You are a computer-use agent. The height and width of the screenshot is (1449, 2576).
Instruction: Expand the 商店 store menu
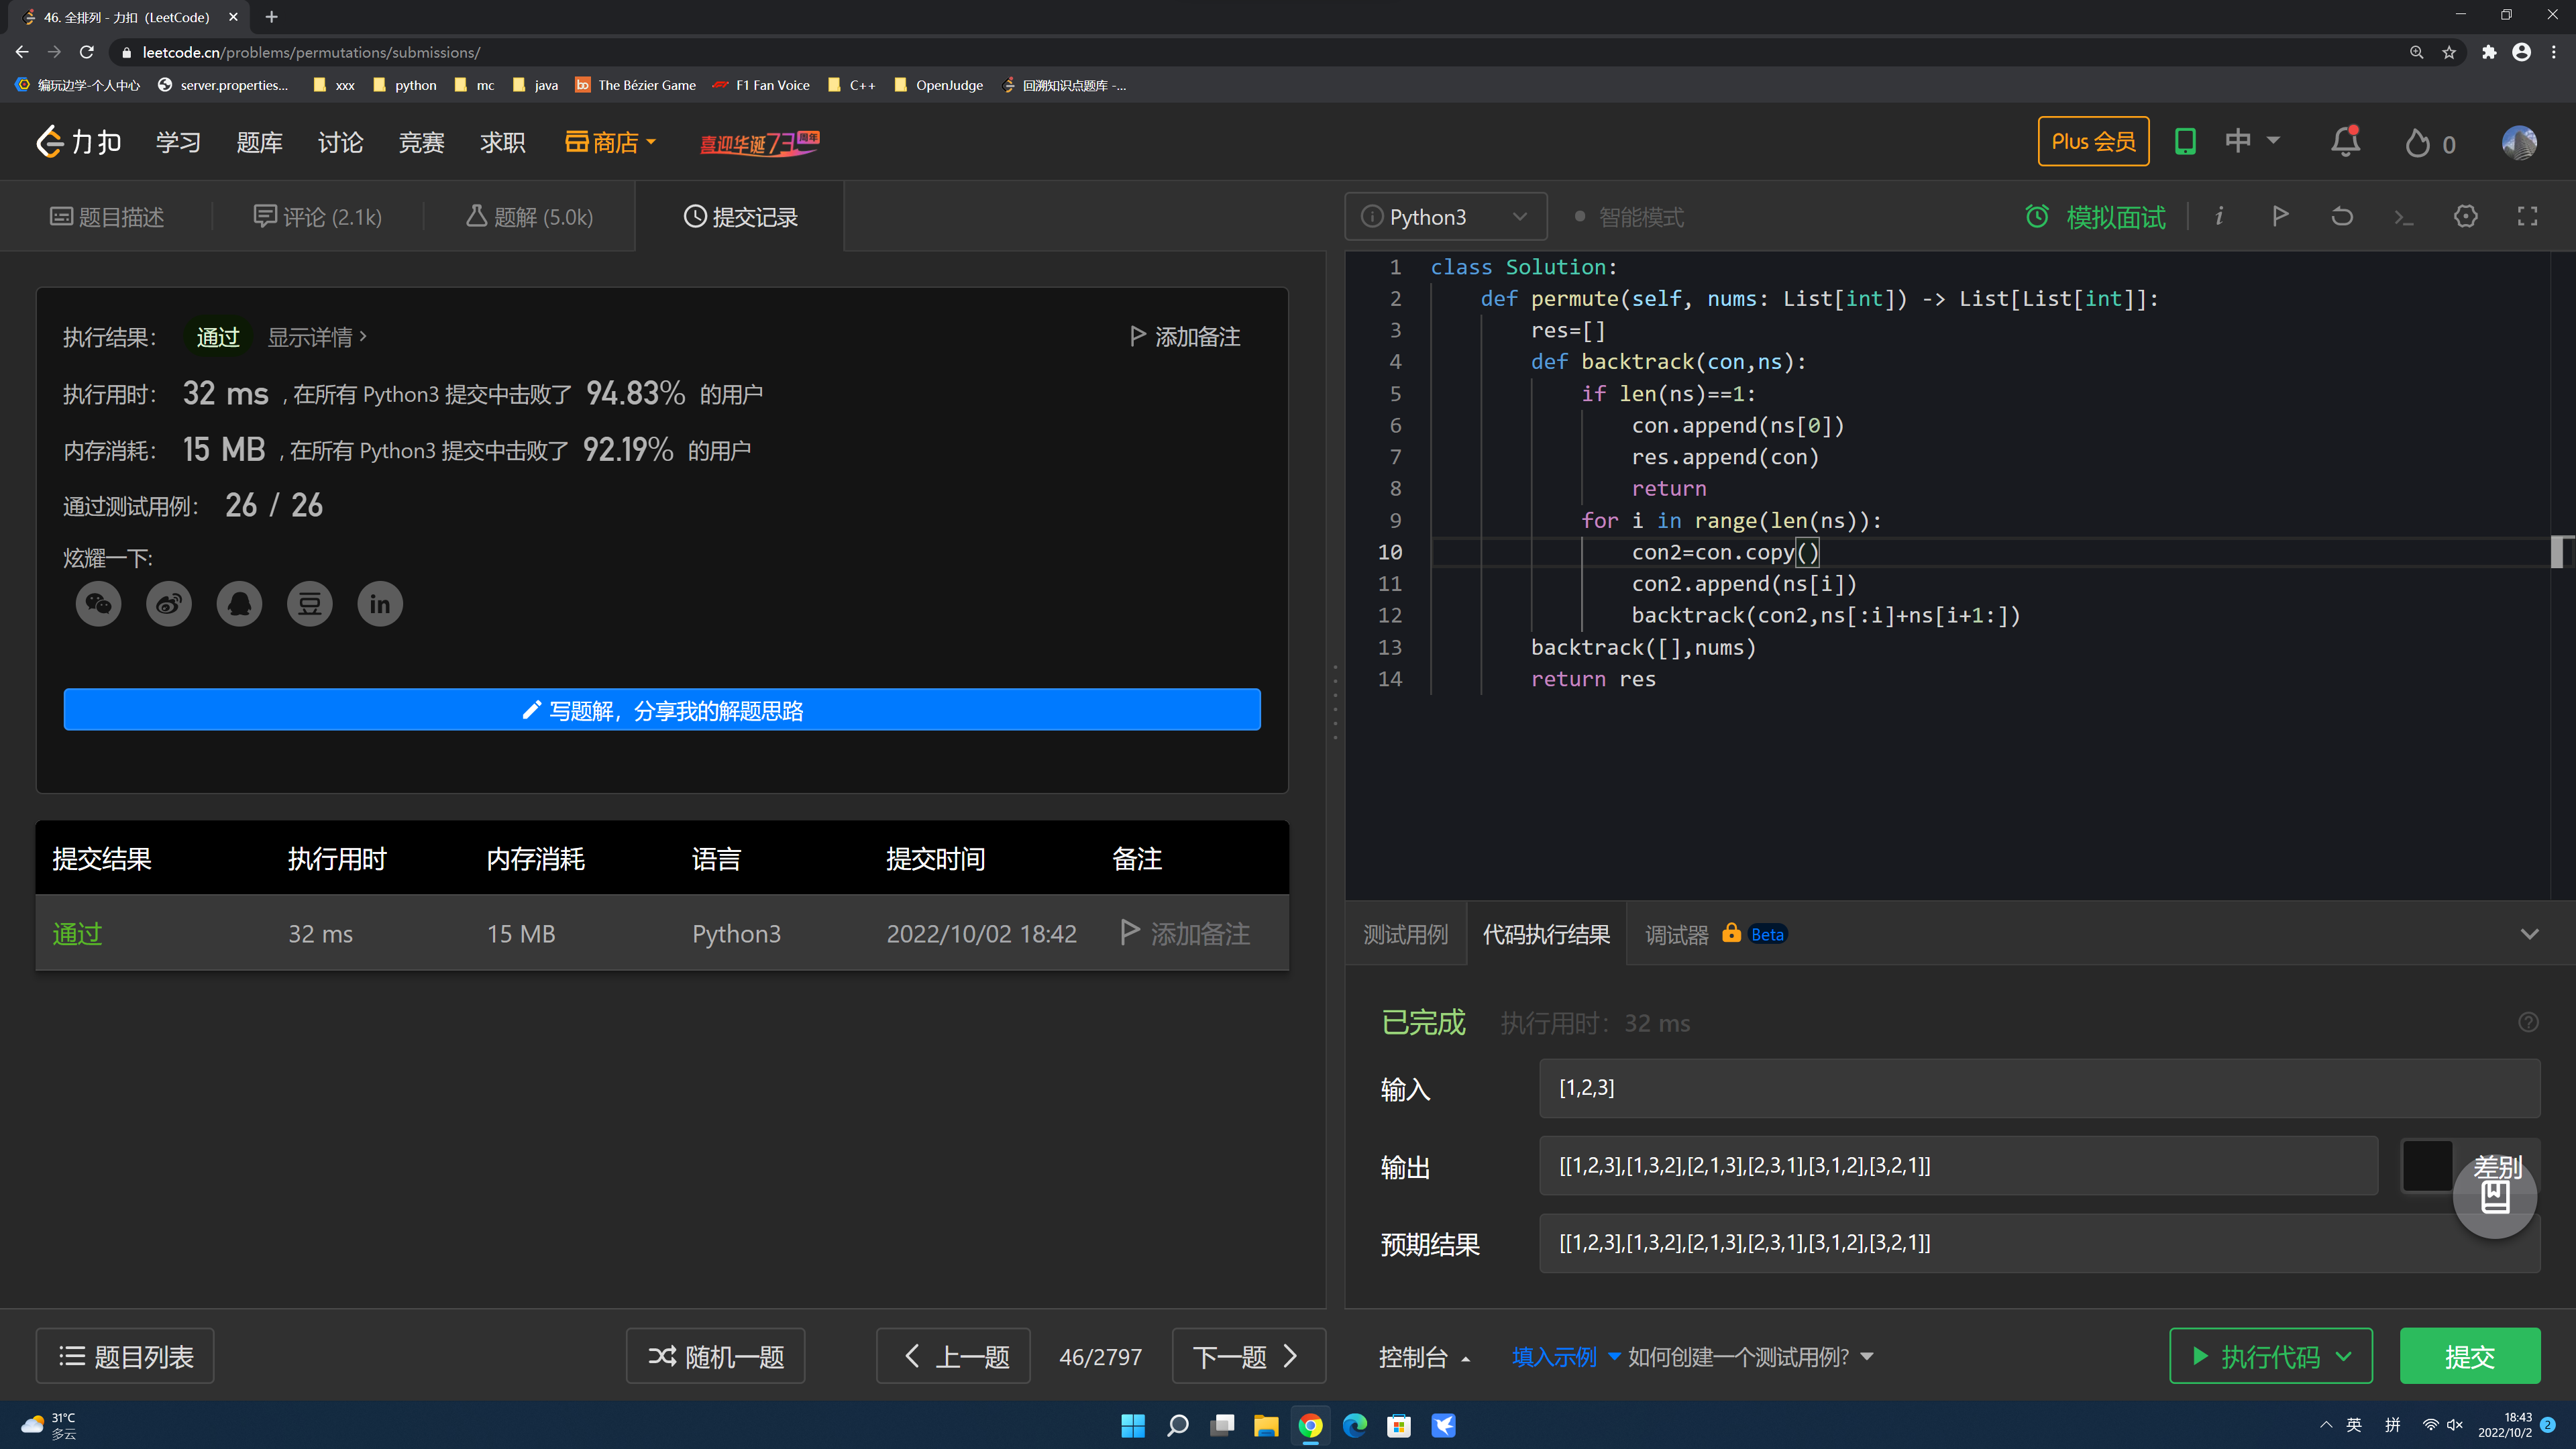[x=611, y=143]
